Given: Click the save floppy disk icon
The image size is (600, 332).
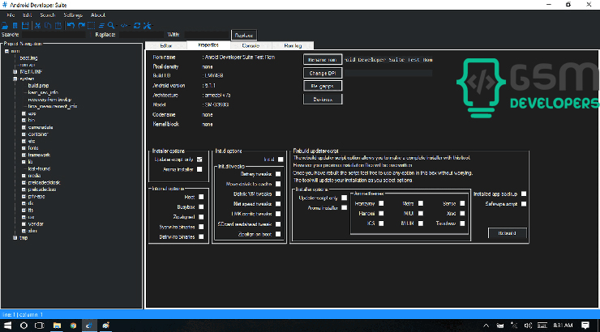Looking at the screenshot, I should coord(25,26).
